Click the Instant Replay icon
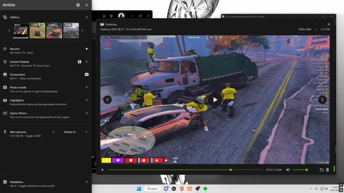 coord(5,62)
